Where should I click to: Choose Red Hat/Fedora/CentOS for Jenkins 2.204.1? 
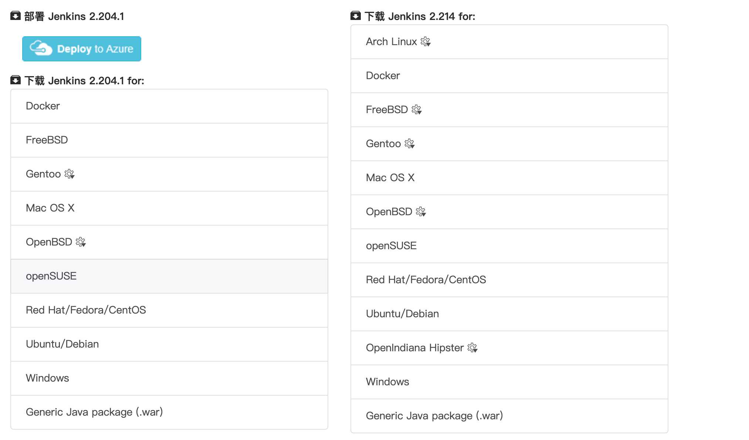(169, 310)
